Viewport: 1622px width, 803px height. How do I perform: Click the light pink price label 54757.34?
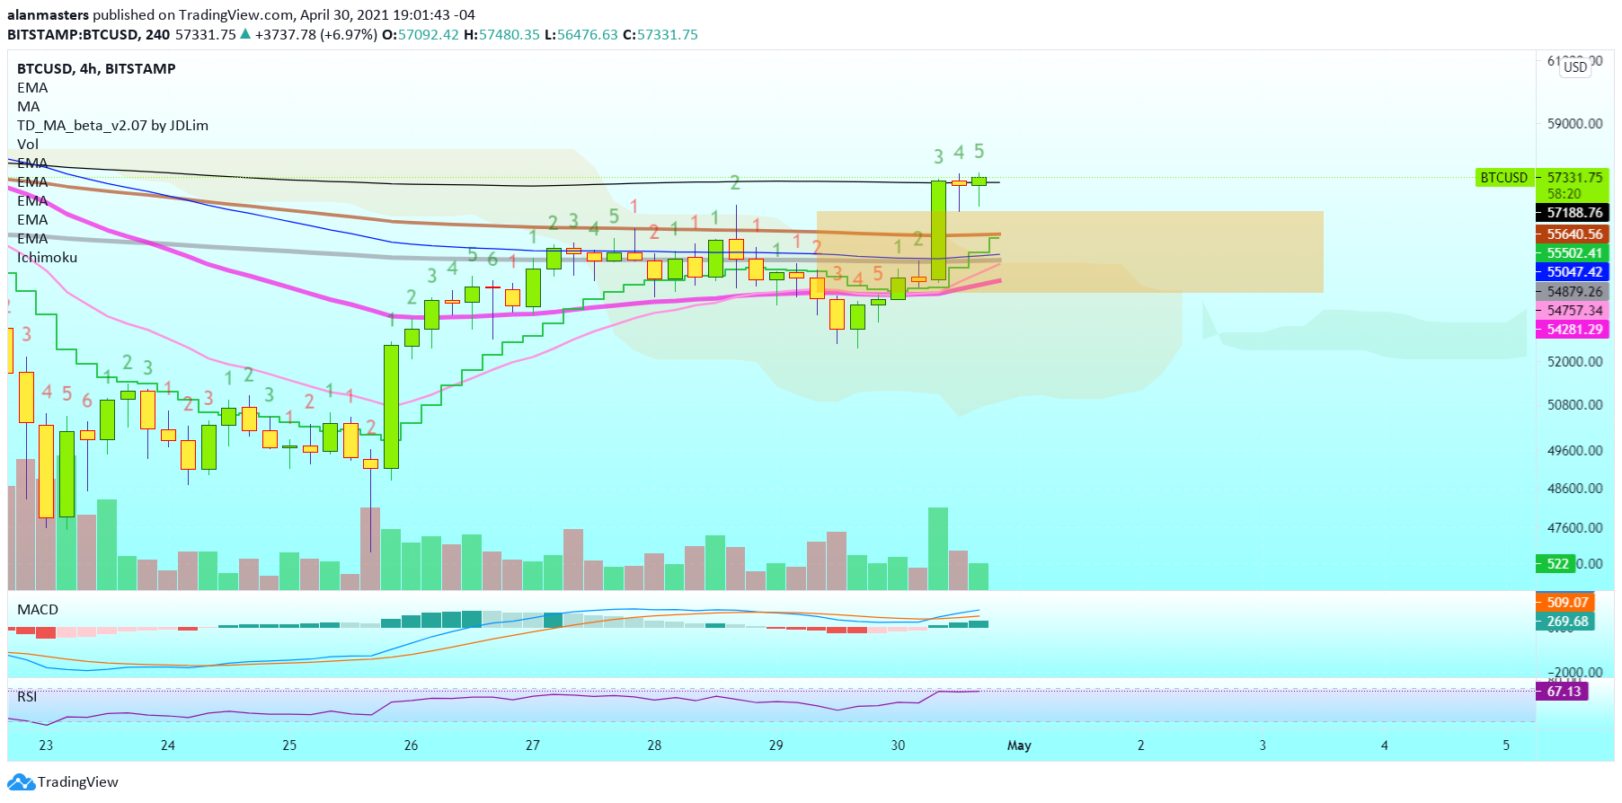[x=1573, y=310]
